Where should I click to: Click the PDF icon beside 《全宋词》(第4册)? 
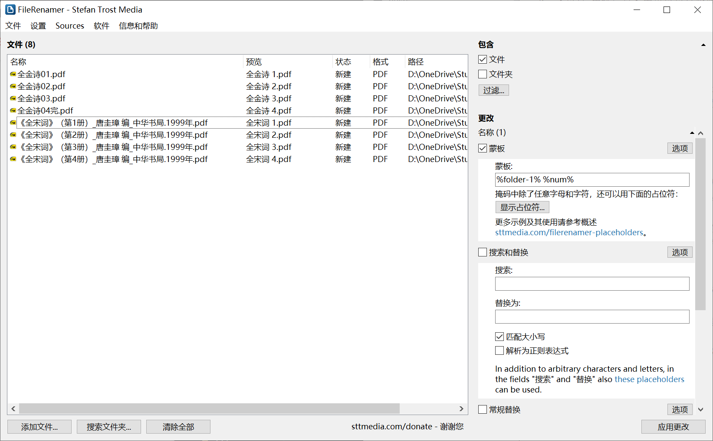(13, 159)
